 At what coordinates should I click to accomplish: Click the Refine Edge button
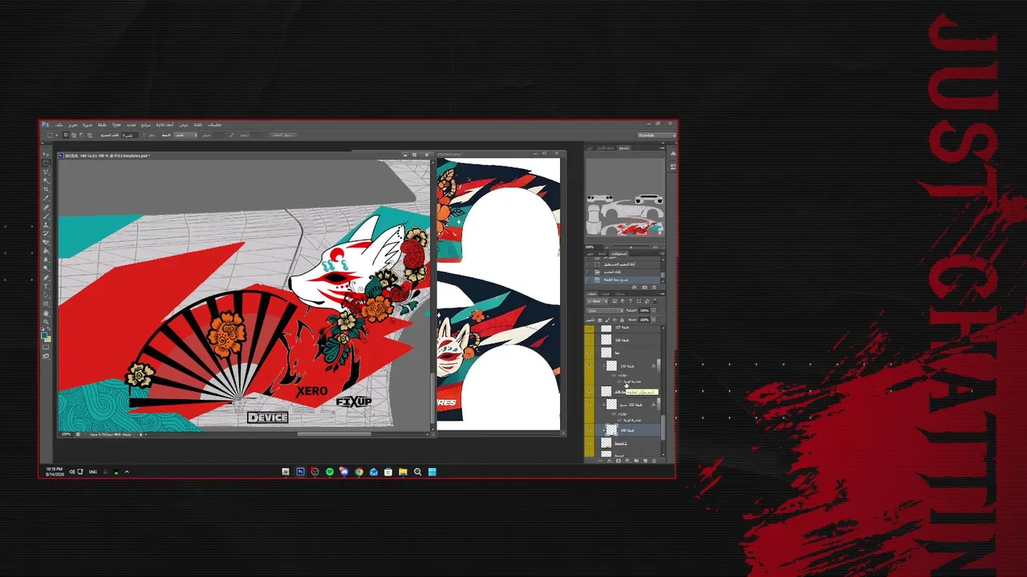click(282, 135)
